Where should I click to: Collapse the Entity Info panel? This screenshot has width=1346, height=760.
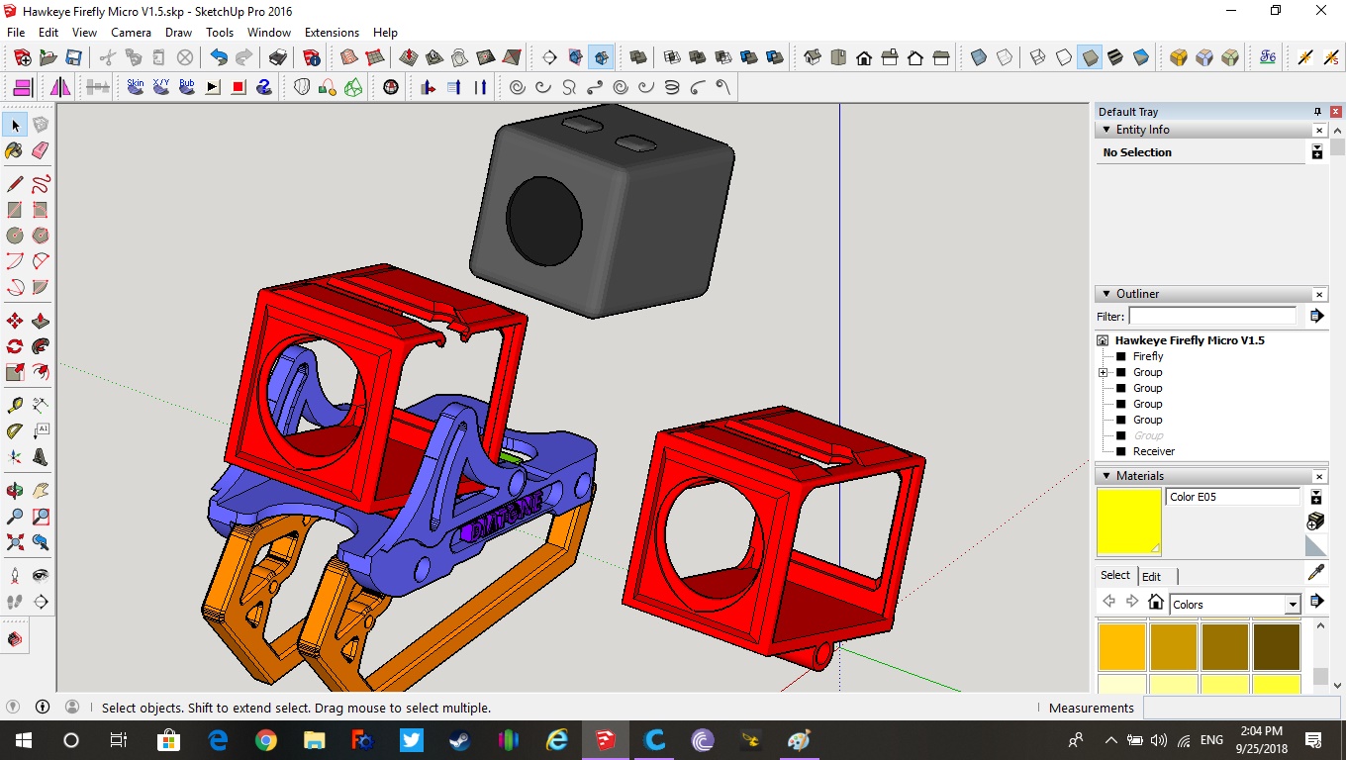(1106, 130)
